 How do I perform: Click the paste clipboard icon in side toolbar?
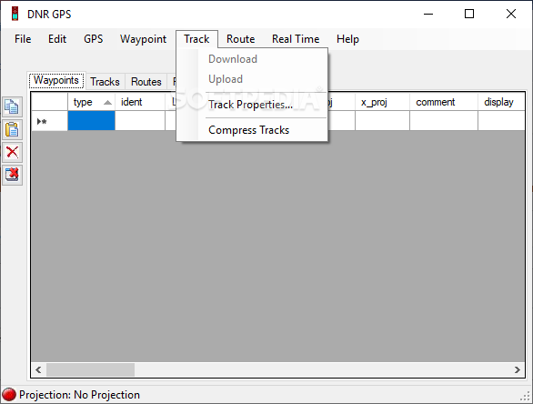(12, 129)
